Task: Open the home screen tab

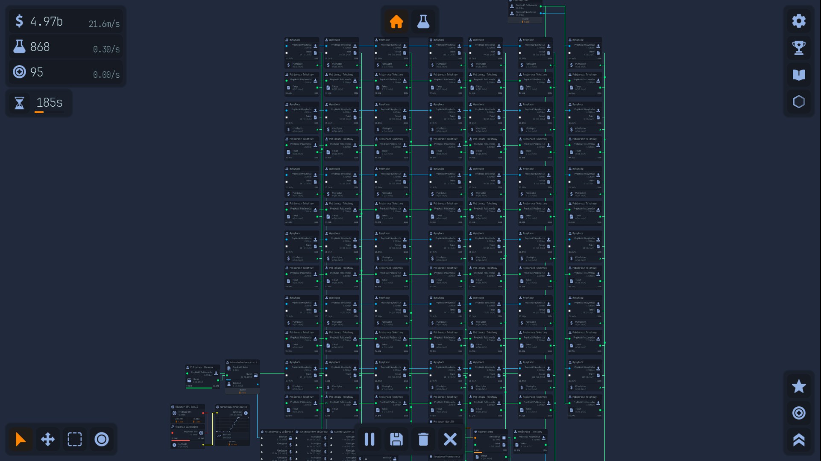Action: tap(396, 21)
